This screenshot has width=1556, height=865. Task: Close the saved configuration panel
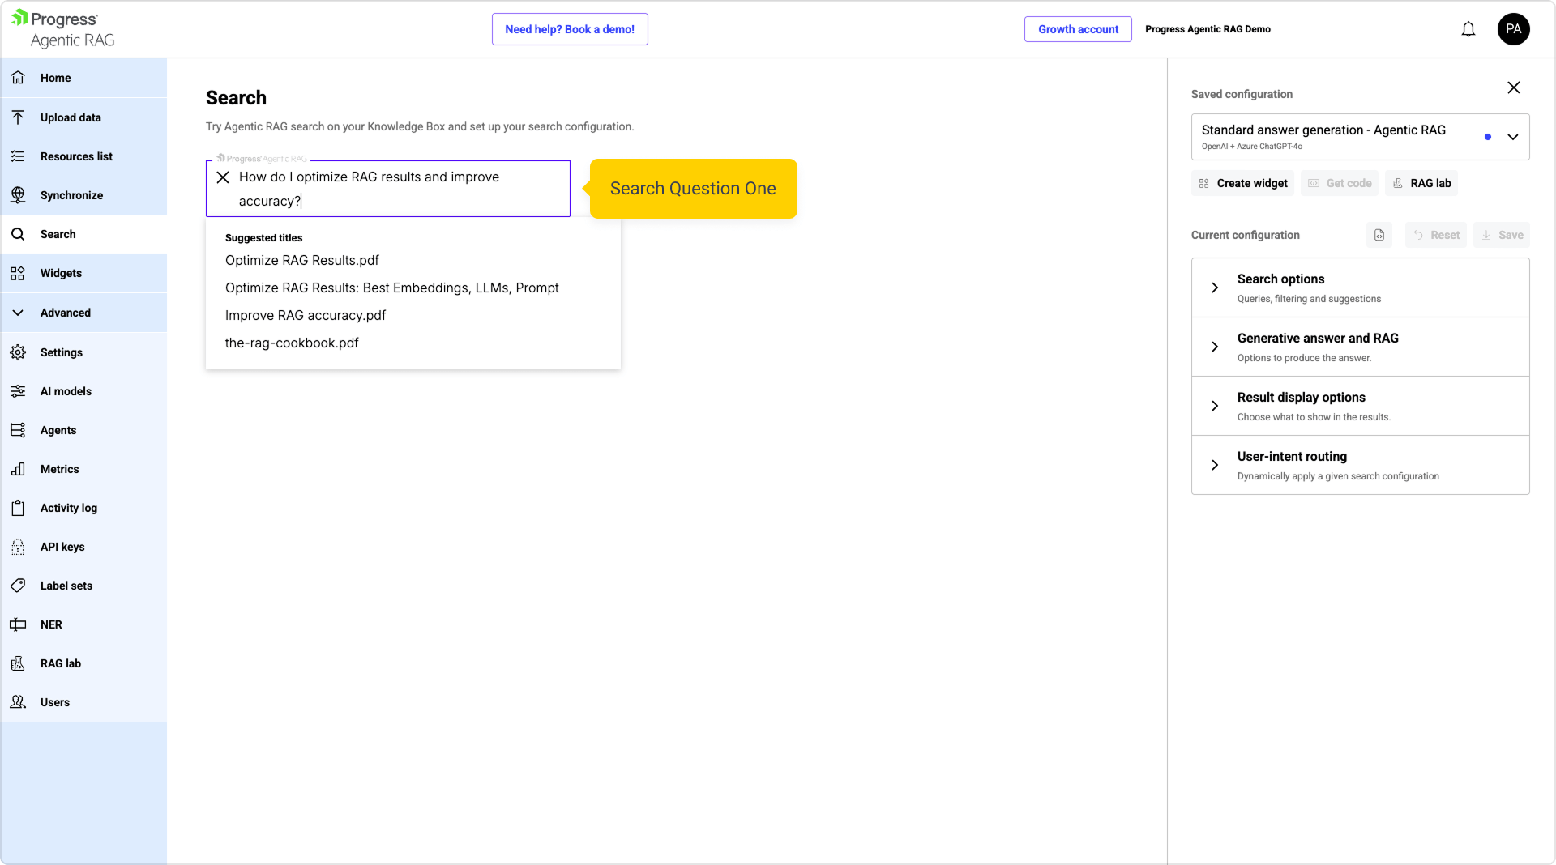[1513, 87]
